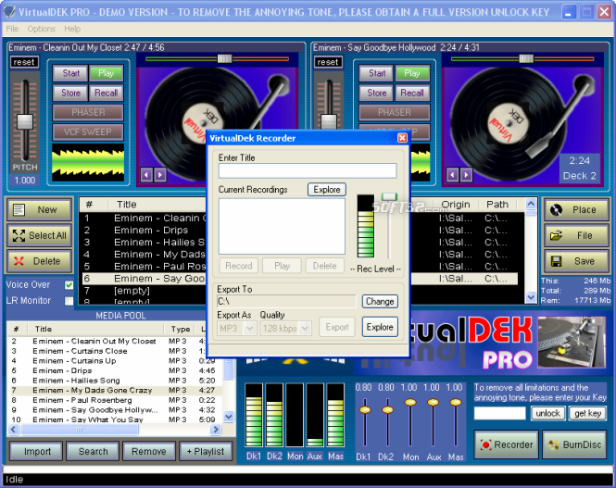This screenshot has width=616, height=488.
Task: Click the New playlist button icon
Action: pyautogui.click(x=19, y=209)
